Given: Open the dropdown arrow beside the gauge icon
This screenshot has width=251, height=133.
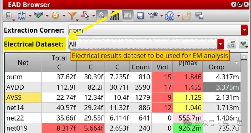Looking at the screenshot, I should pos(179,16).
